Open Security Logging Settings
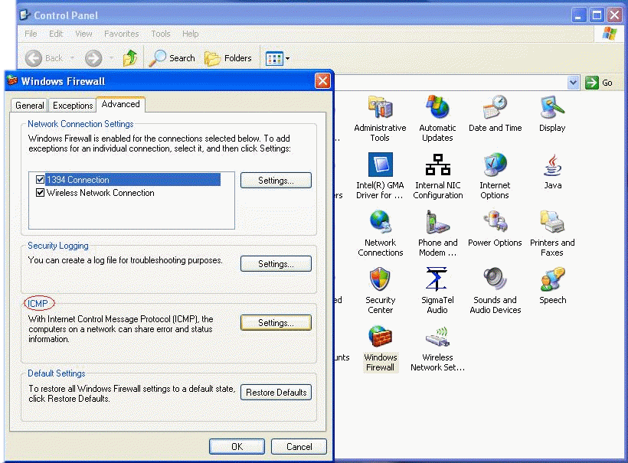 click(276, 264)
